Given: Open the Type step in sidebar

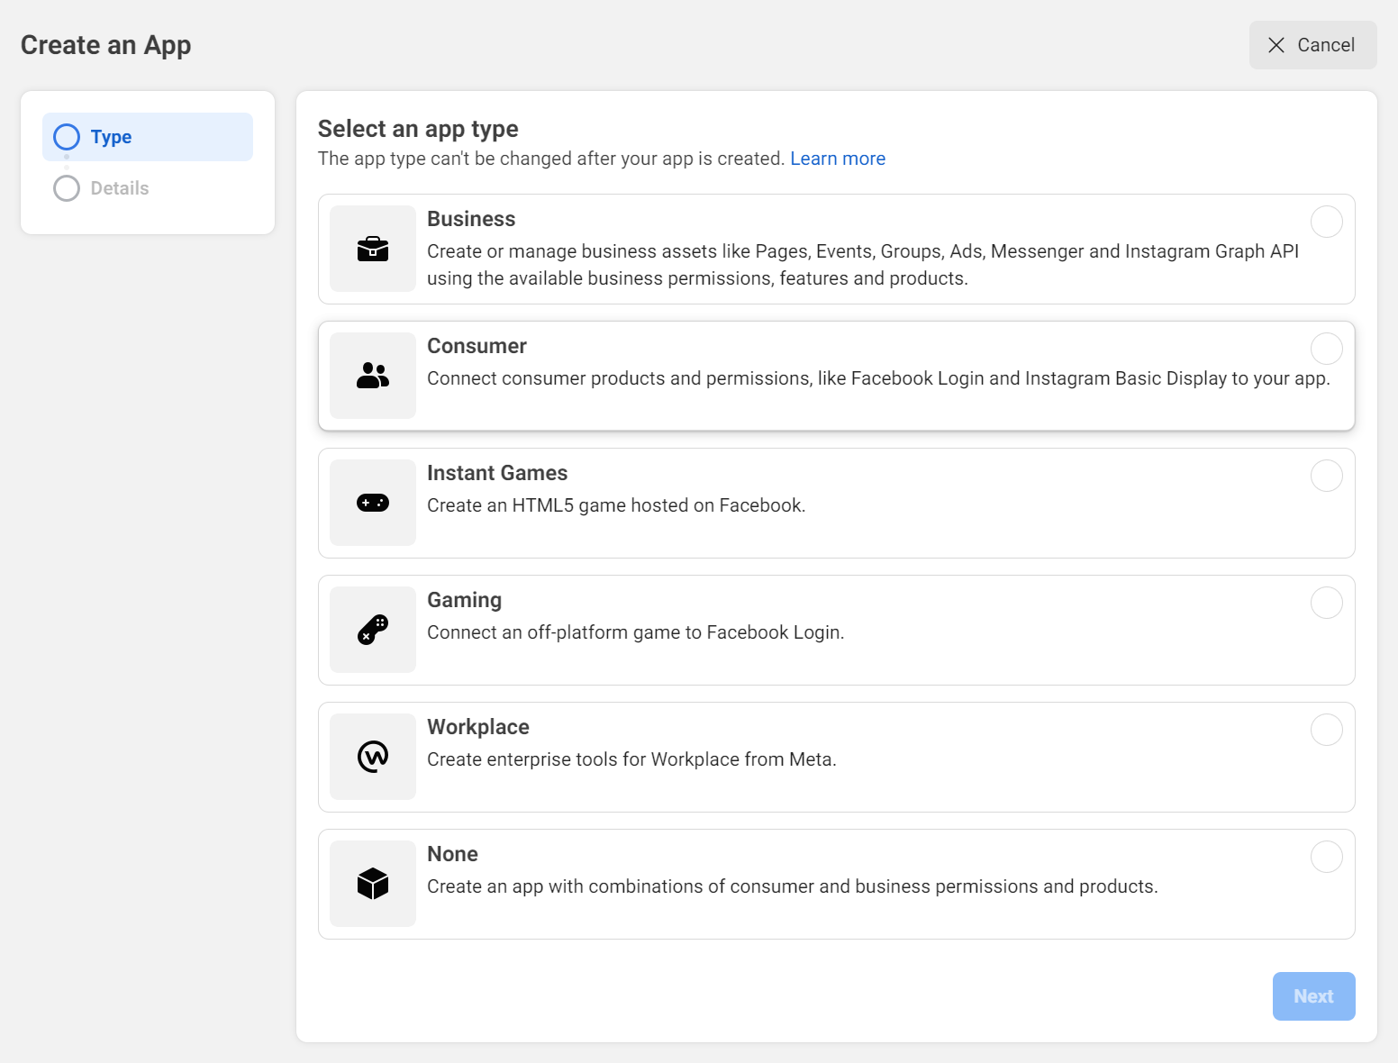Looking at the screenshot, I should click(111, 137).
